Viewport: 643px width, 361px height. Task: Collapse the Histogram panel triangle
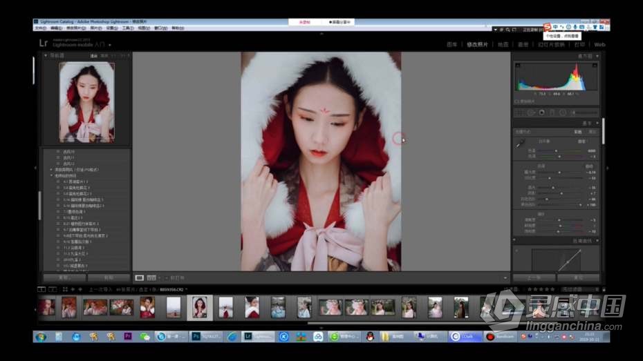point(597,56)
